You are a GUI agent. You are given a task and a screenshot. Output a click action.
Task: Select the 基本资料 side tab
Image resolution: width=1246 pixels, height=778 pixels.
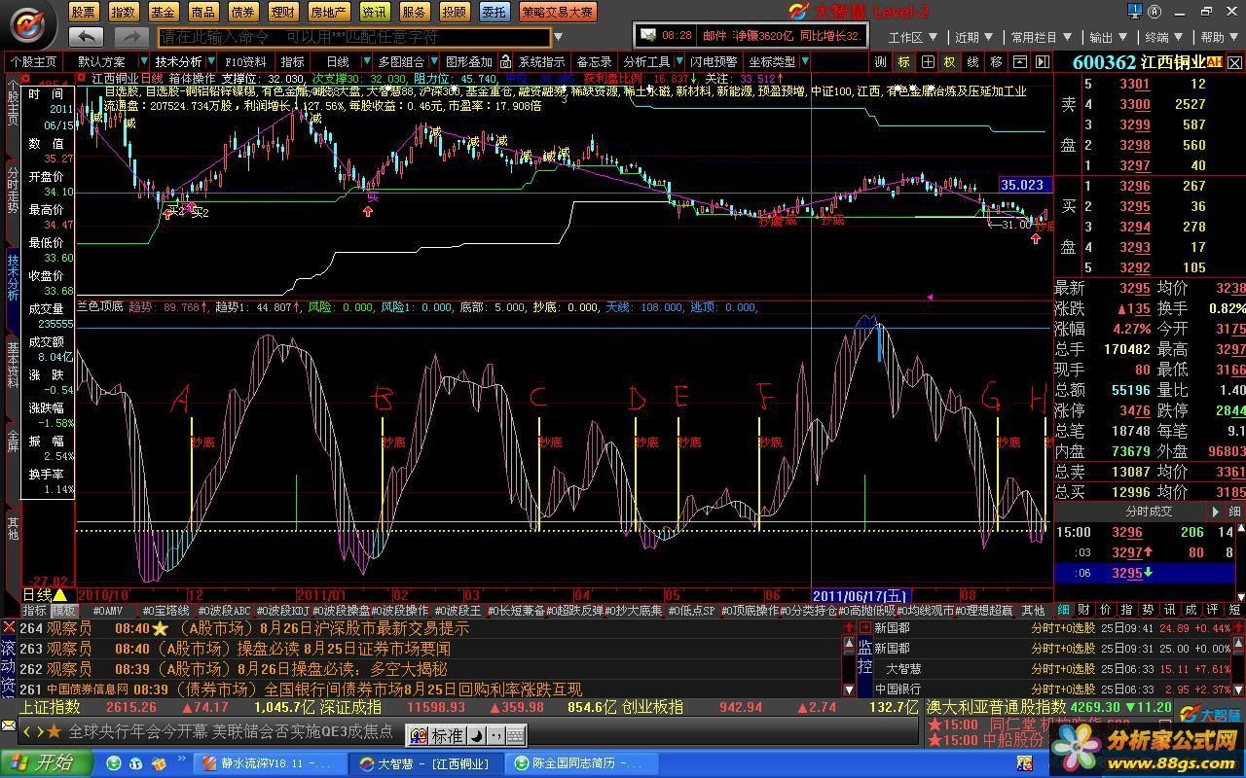coord(12,364)
